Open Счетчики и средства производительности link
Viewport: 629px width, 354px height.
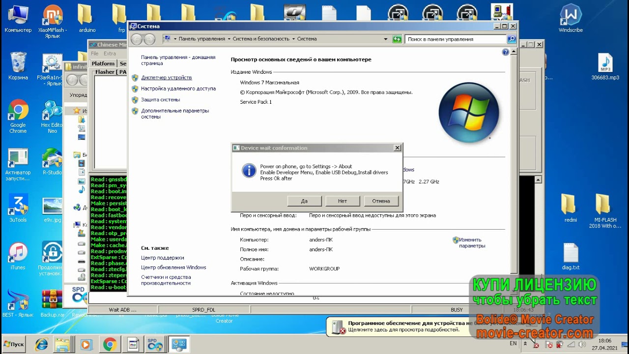(166, 280)
